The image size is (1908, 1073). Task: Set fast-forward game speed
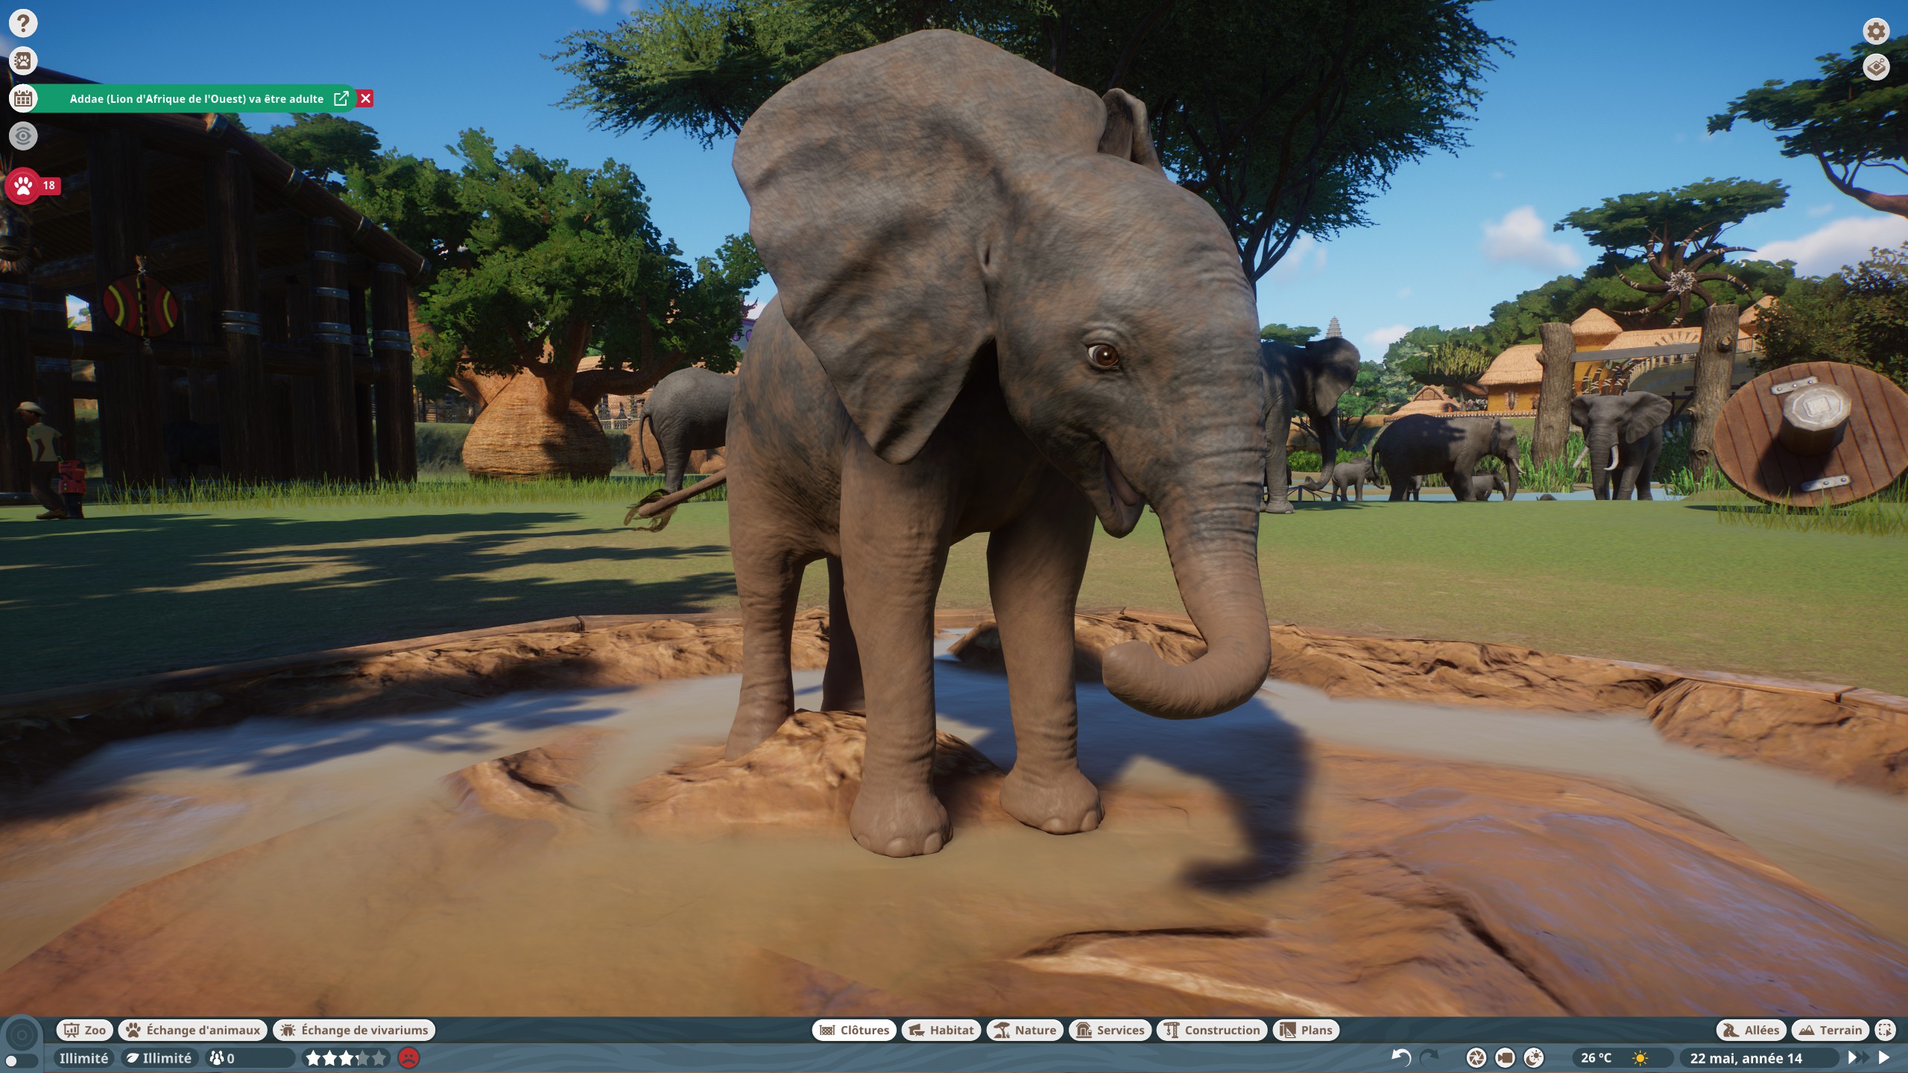click(x=1858, y=1058)
